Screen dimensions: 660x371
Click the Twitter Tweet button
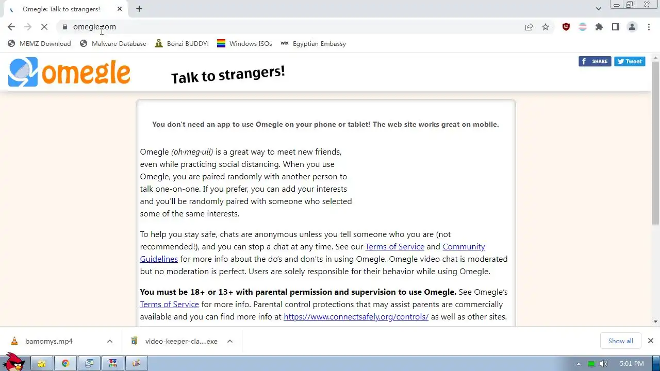pyautogui.click(x=630, y=61)
